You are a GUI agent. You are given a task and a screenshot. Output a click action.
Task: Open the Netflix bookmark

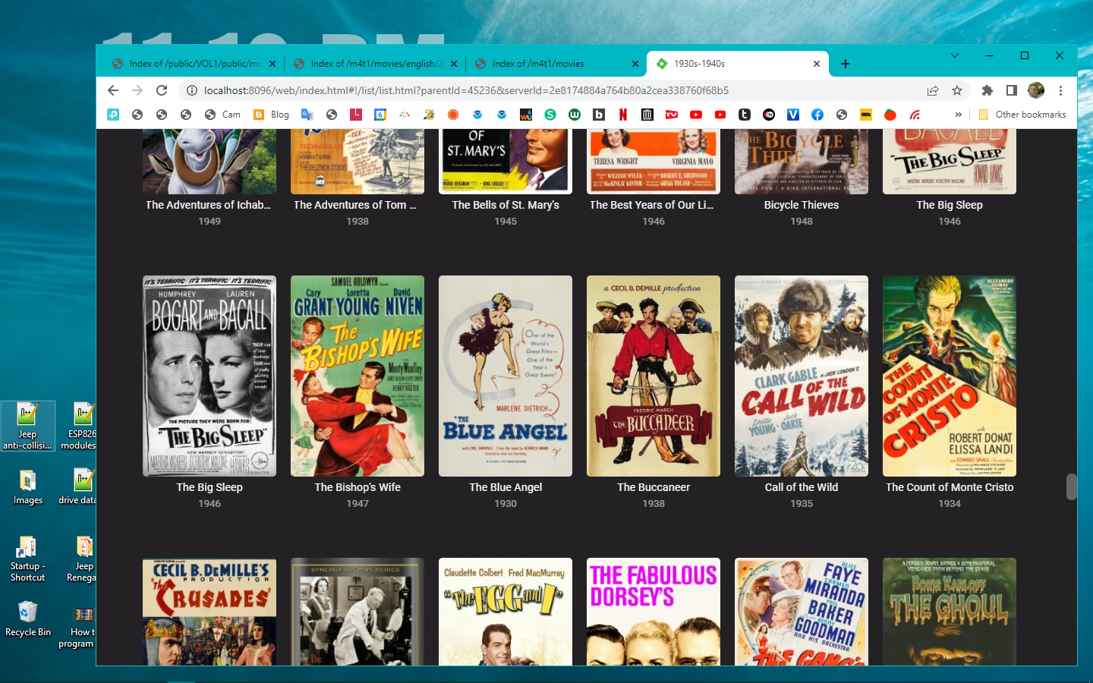click(x=623, y=115)
